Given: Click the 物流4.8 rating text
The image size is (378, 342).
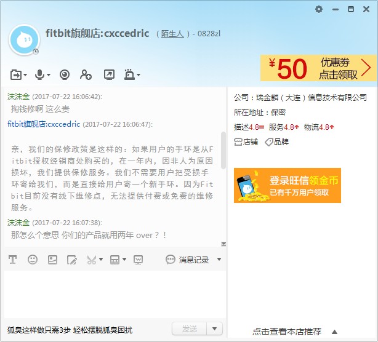Looking at the screenshot, I should 319,127.
